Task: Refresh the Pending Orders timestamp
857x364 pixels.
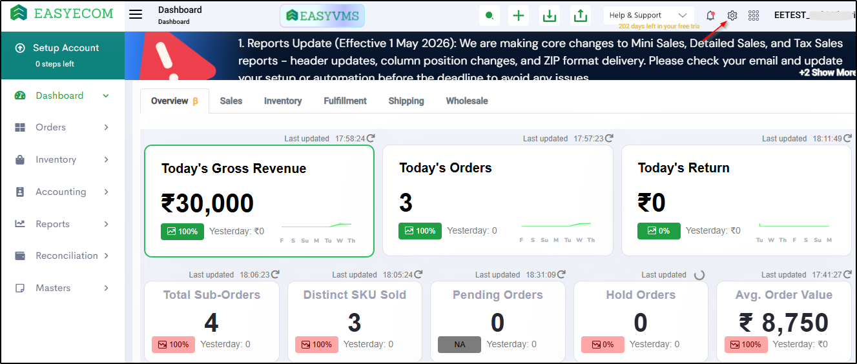Action: (561, 274)
